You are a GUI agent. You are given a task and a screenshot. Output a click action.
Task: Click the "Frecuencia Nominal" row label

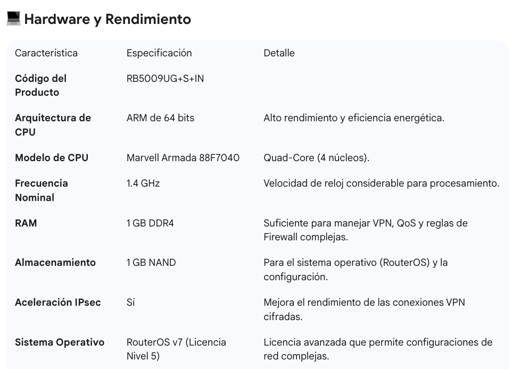coord(42,190)
